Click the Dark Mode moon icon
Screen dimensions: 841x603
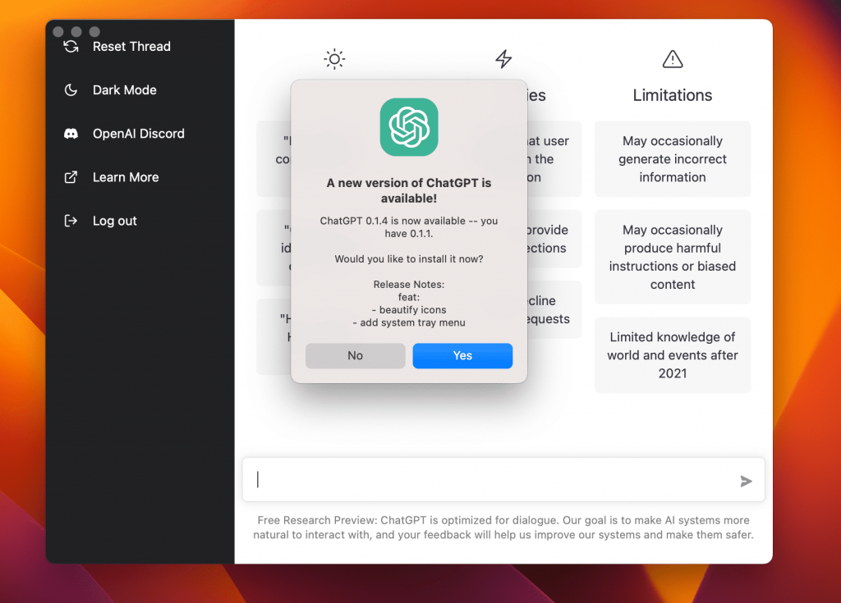pos(71,90)
